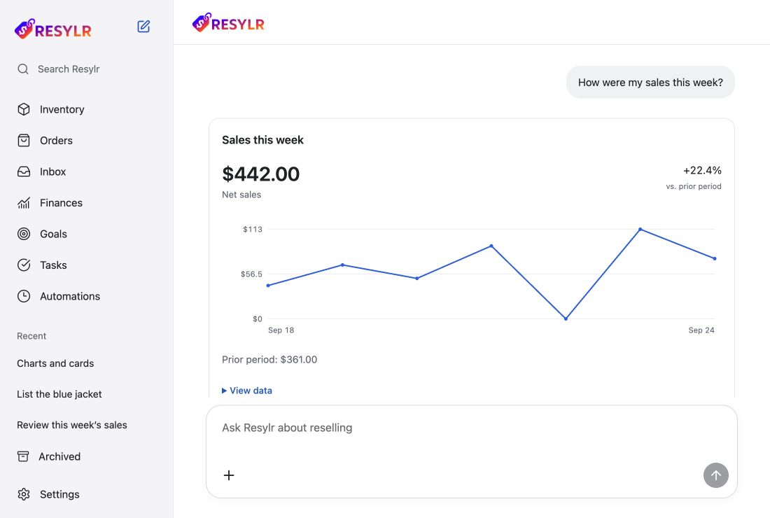Viewport: 770px width, 518px height.
Task: Click the How were my sales message bubble
Action: tap(651, 83)
